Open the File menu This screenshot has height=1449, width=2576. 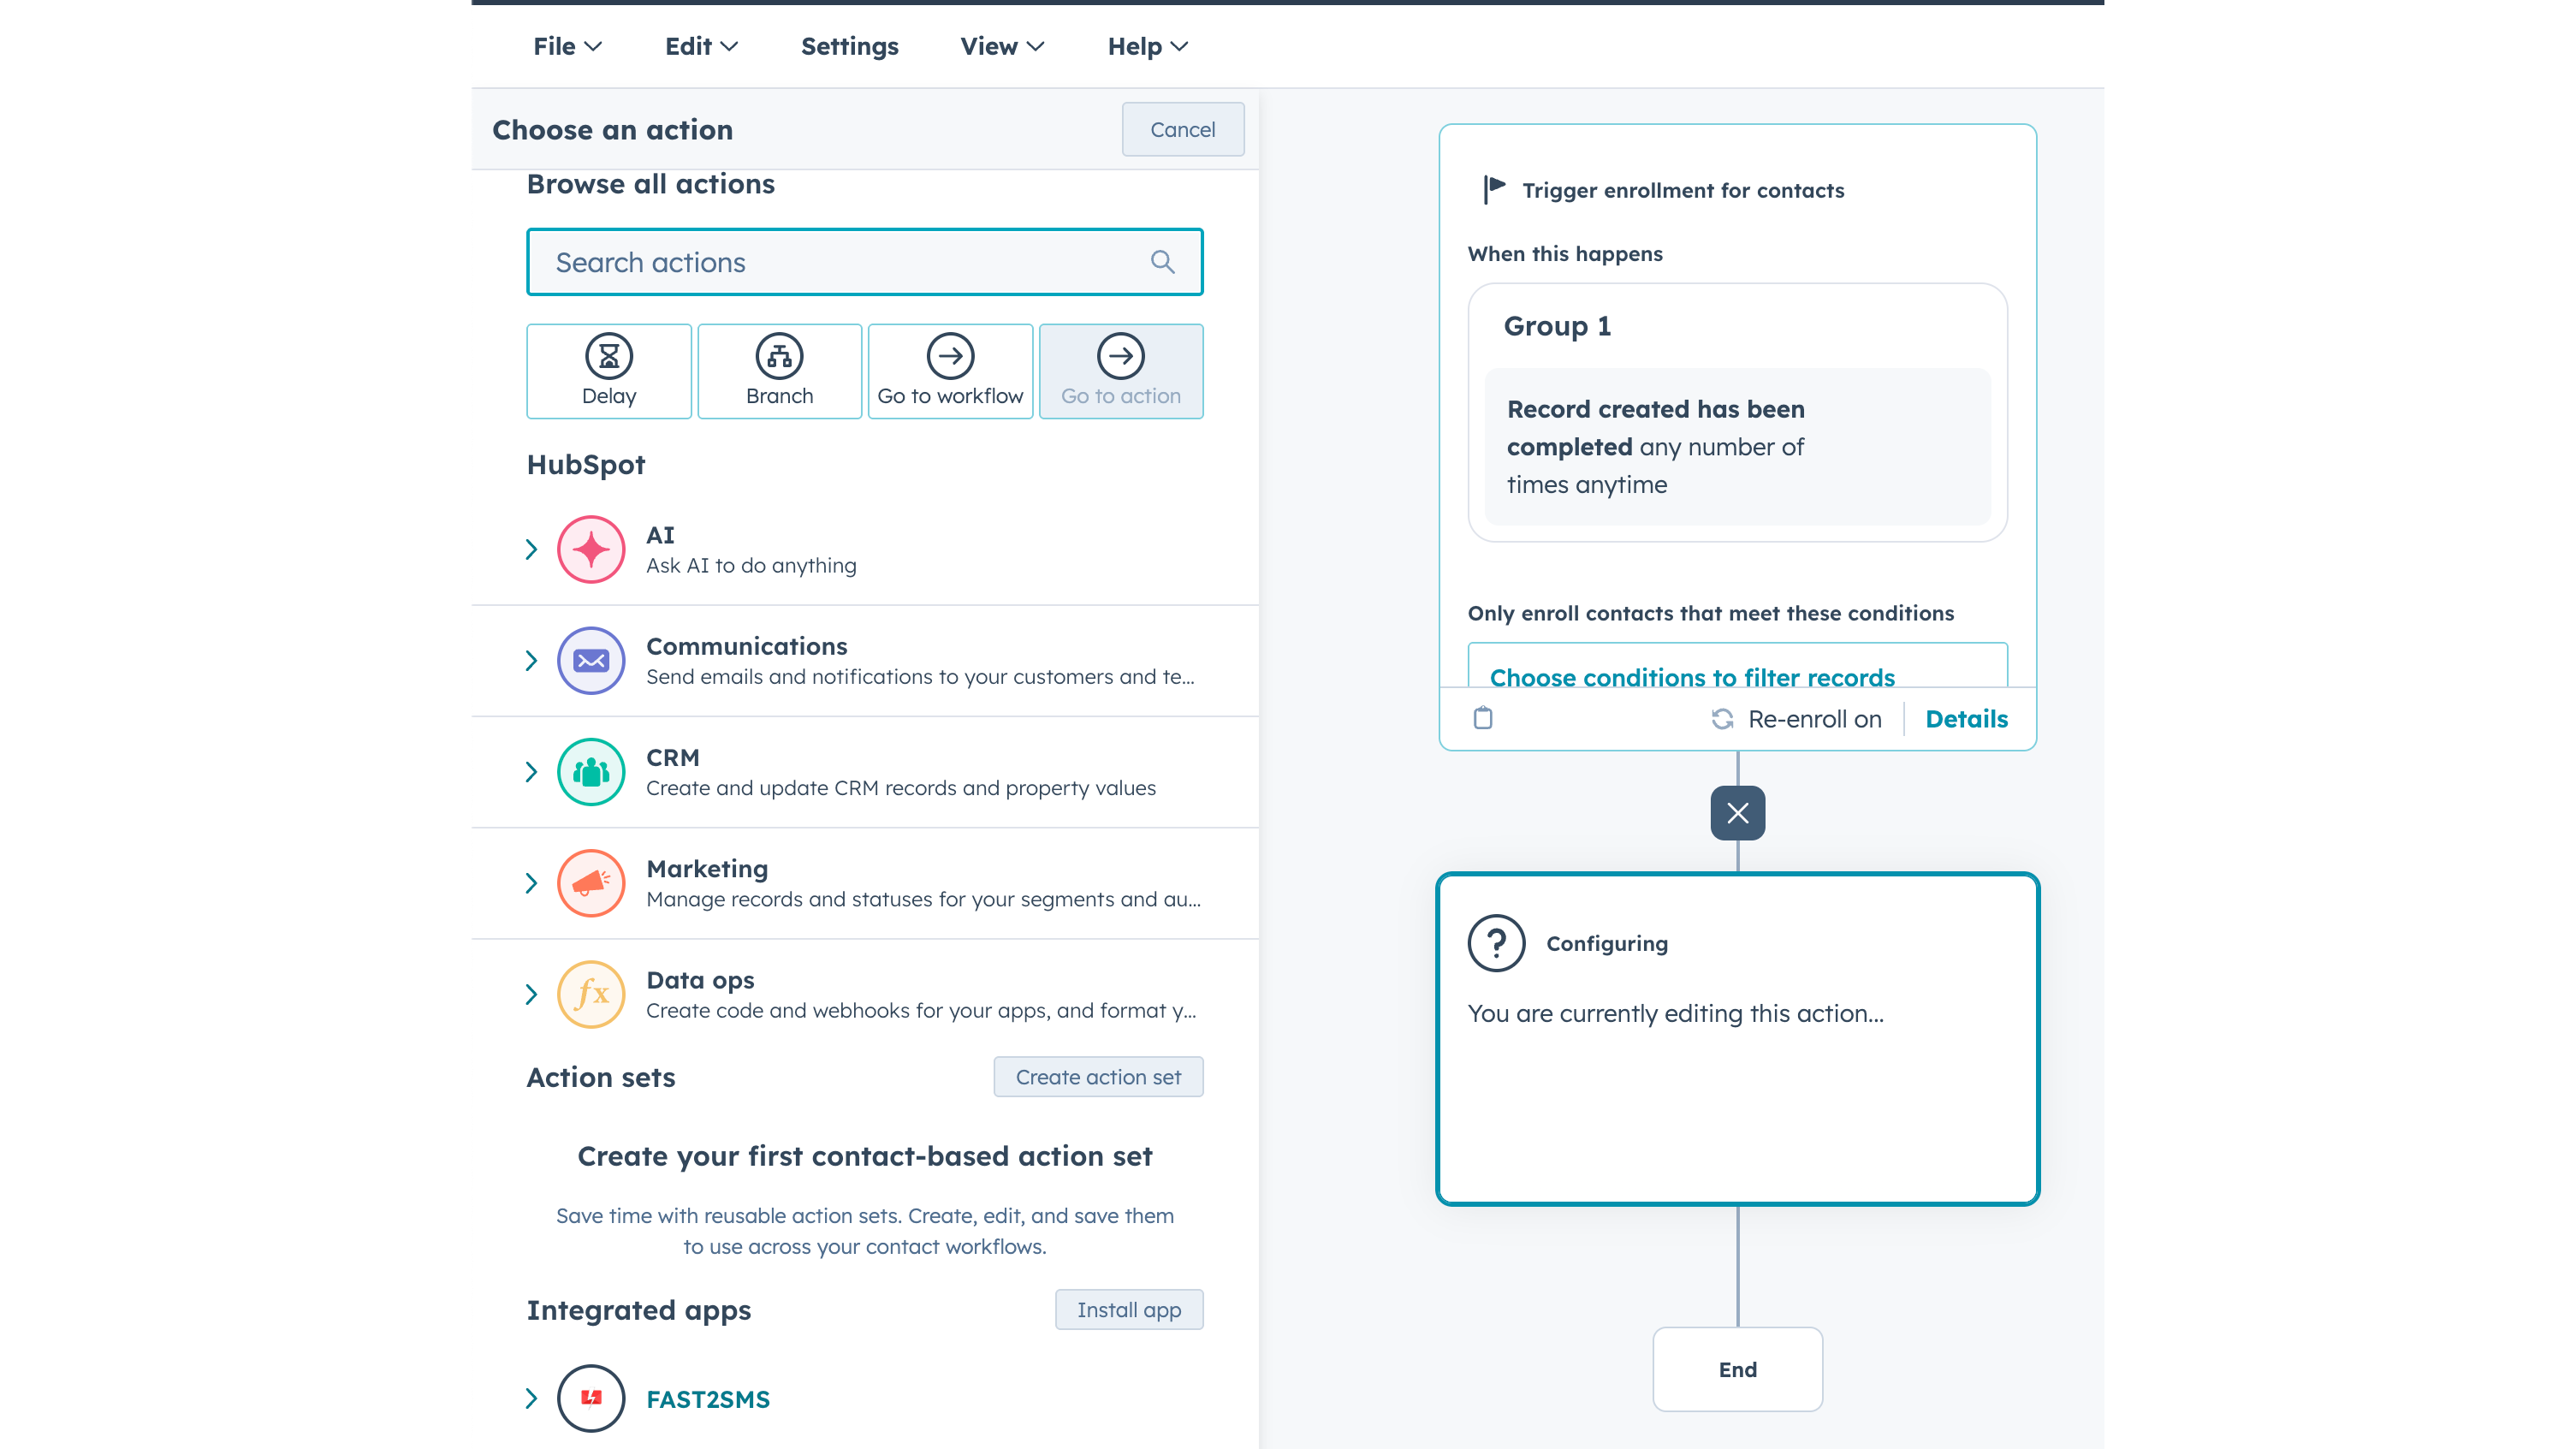pyautogui.click(x=567, y=45)
